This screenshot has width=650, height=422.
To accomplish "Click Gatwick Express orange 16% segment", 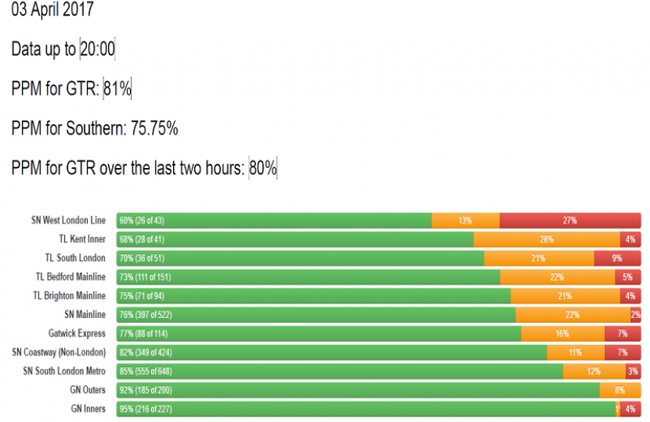I will coord(562,334).
